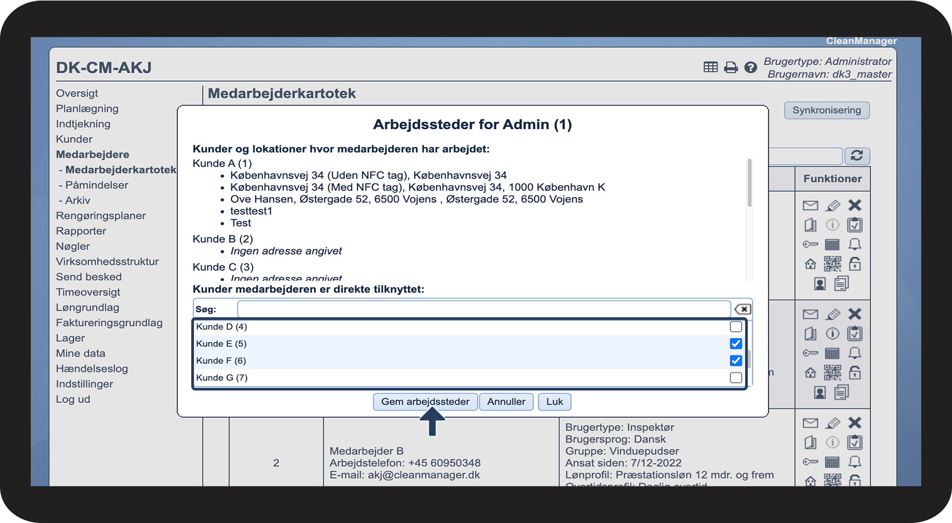Open Oversigt in the left menu
This screenshot has width=952, height=523.
click(x=77, y=93)
